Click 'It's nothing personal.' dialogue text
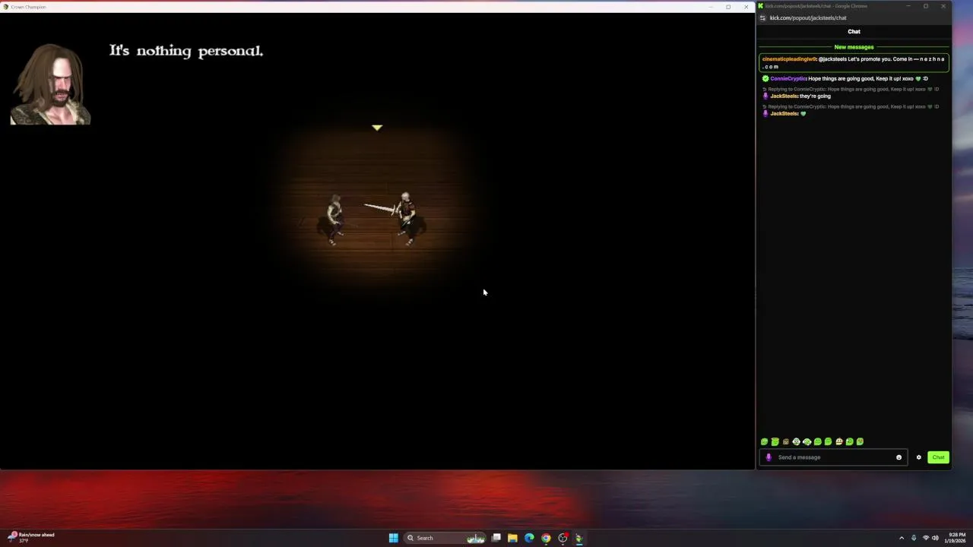This screenshot has height=547, width=973. click(x=186, y=51)
